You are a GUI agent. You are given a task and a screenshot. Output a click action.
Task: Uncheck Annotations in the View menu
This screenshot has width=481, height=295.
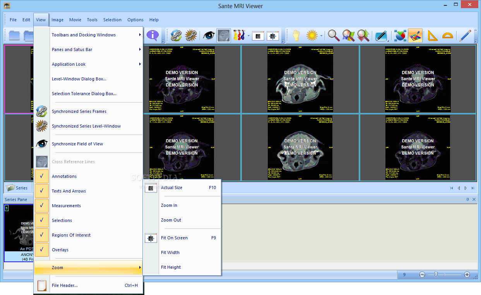pyautogui.click(x=64, y=176)
